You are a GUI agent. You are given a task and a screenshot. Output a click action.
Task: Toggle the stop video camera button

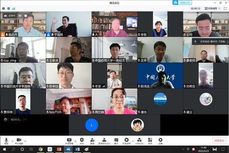[x=19, y=141]
